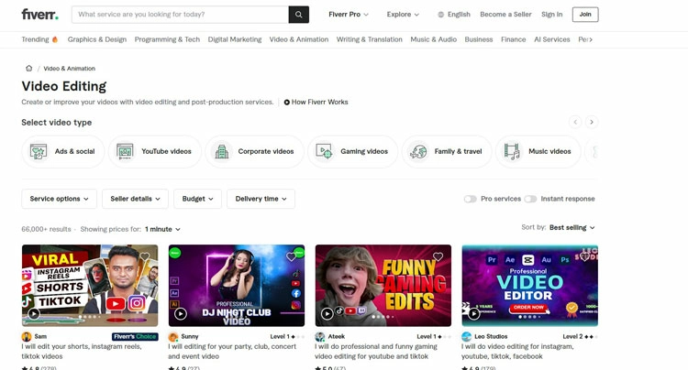Open the Video & Animation category

[x=299, y=39]
